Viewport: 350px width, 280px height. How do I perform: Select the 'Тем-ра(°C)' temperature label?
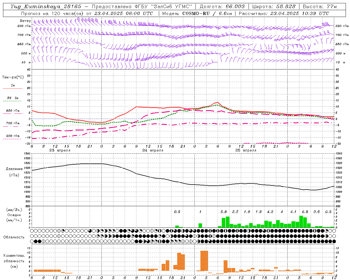click(13, 77)
